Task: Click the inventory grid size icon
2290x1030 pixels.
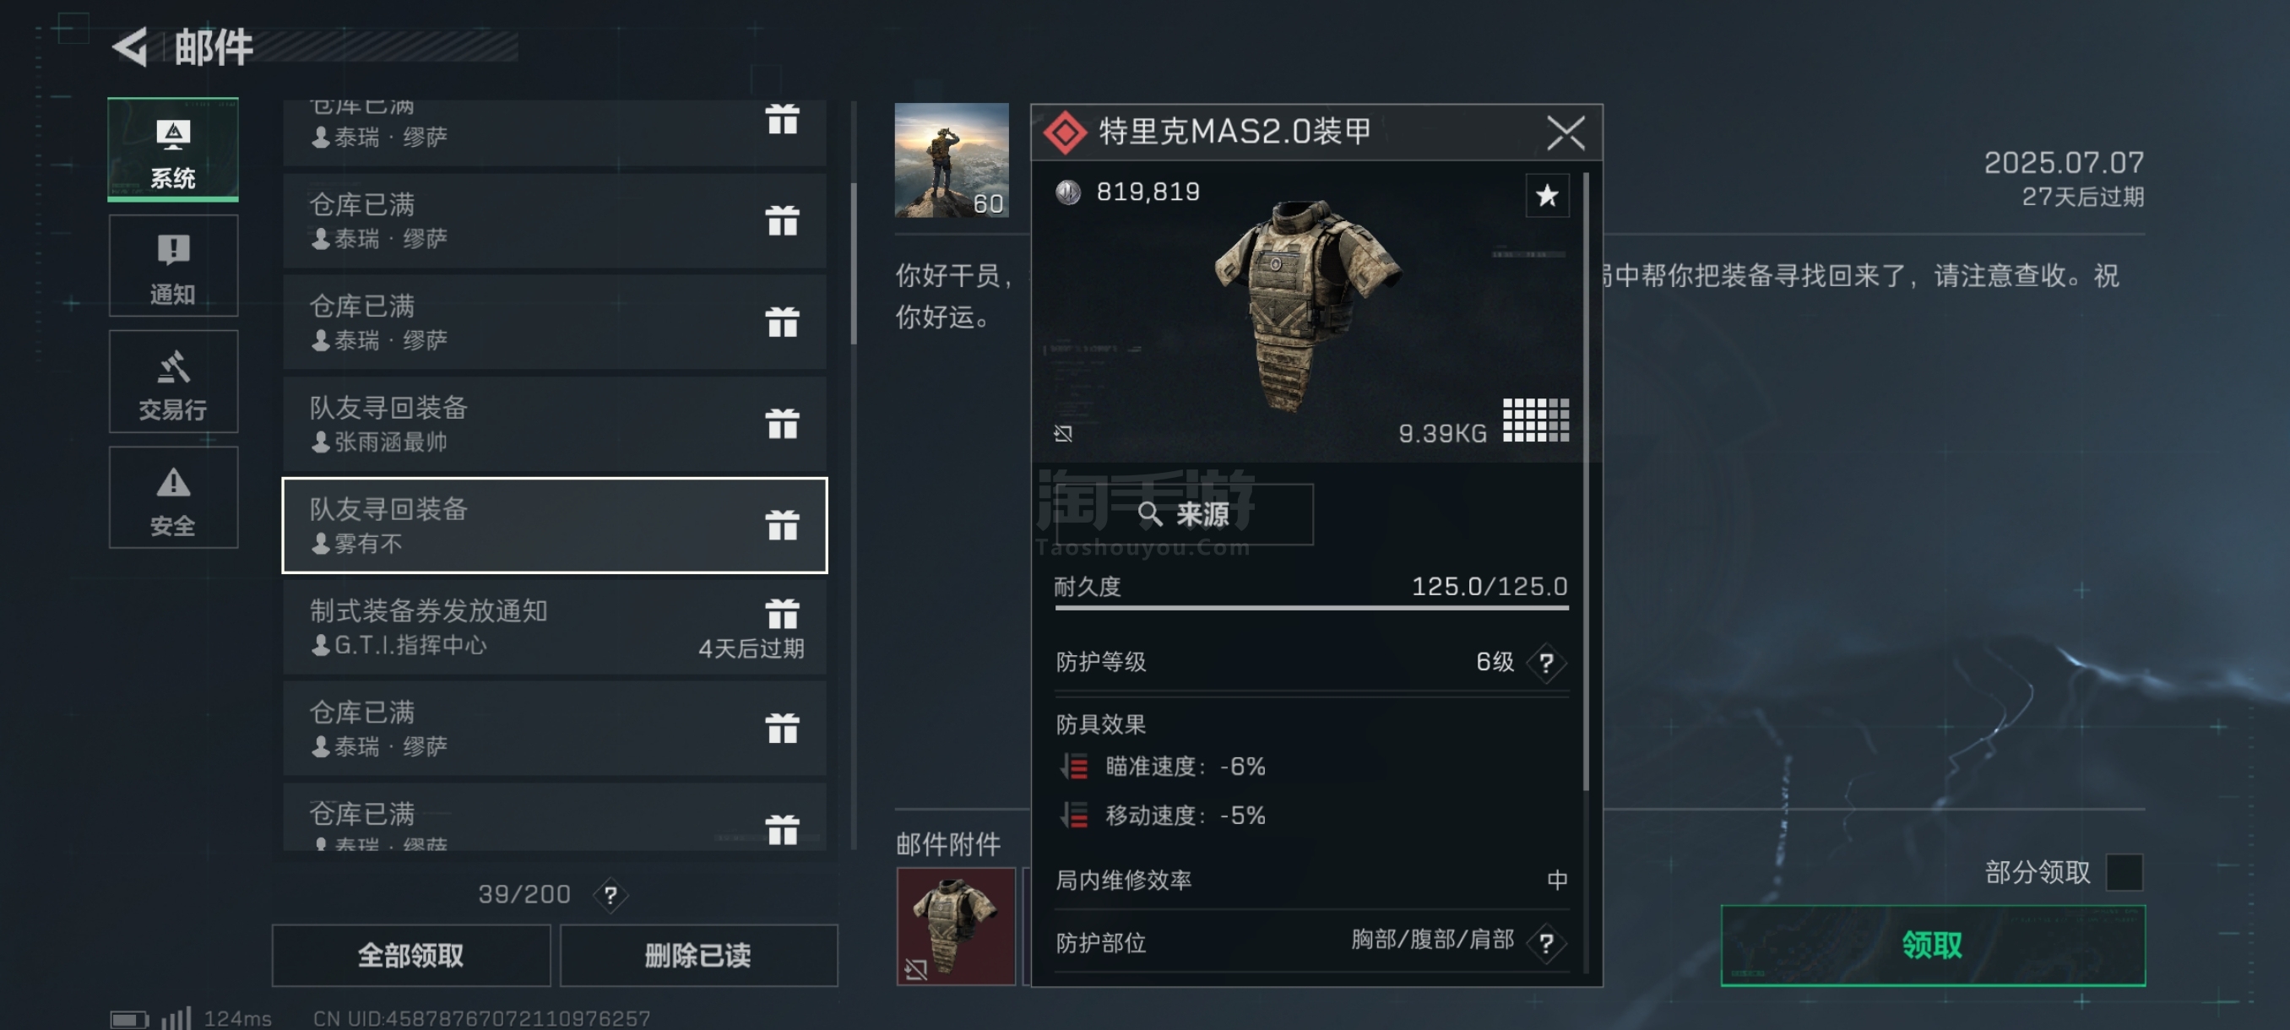Action: click(x=1535, y=420)
